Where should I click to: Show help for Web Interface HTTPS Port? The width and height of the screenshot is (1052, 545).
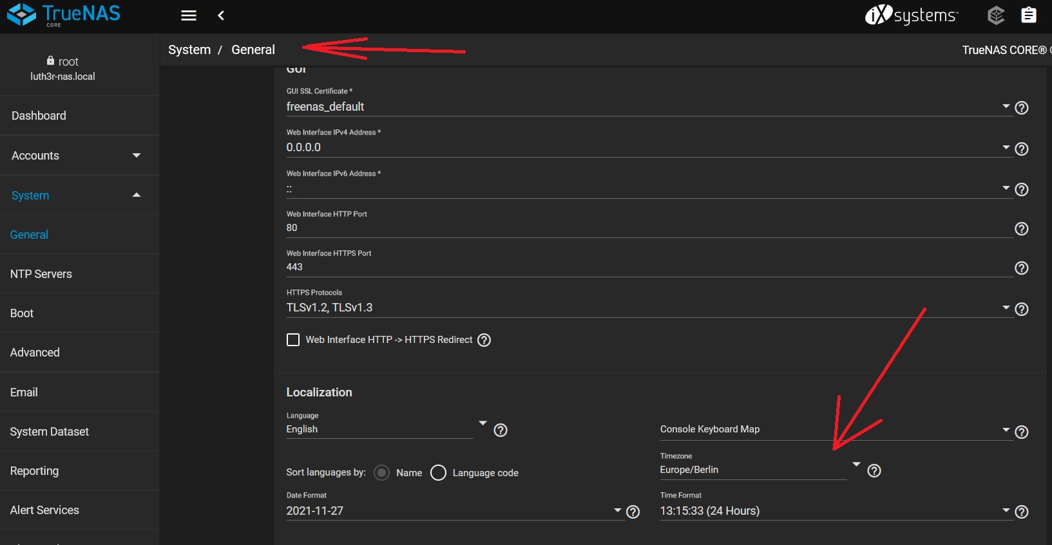click(x=1022, y=268)
